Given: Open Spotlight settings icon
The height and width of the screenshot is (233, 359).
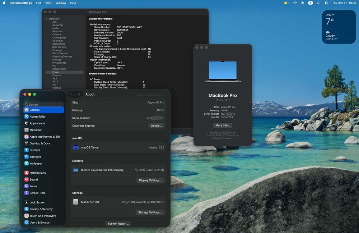Looking at the screenshot, I should [27, 157].
